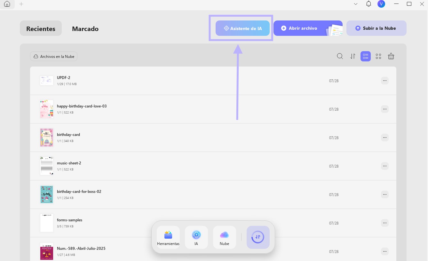This screenshot has height=261, width=428.
Task: Open Archivos en la Nube
Action: tap(54, 56)
